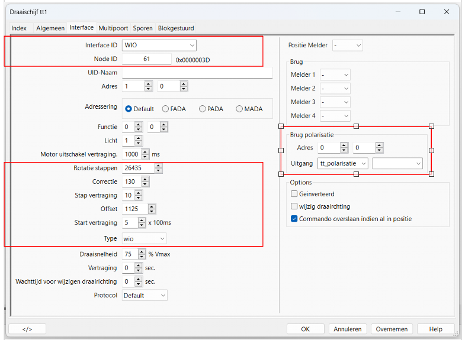Expand the Melder 1 dropdown
The image size is (462, 340).
click(x=335, y=75)
